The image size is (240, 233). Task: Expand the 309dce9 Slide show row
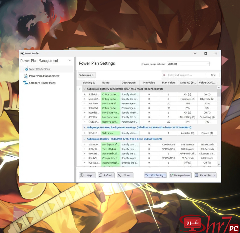[x=85, y=133]
